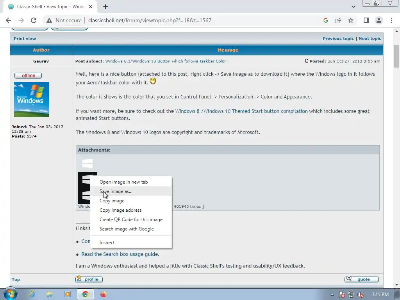400x300 pixels.
Task: Click the vertical scrollbar thumb
Action: point(397,56)
